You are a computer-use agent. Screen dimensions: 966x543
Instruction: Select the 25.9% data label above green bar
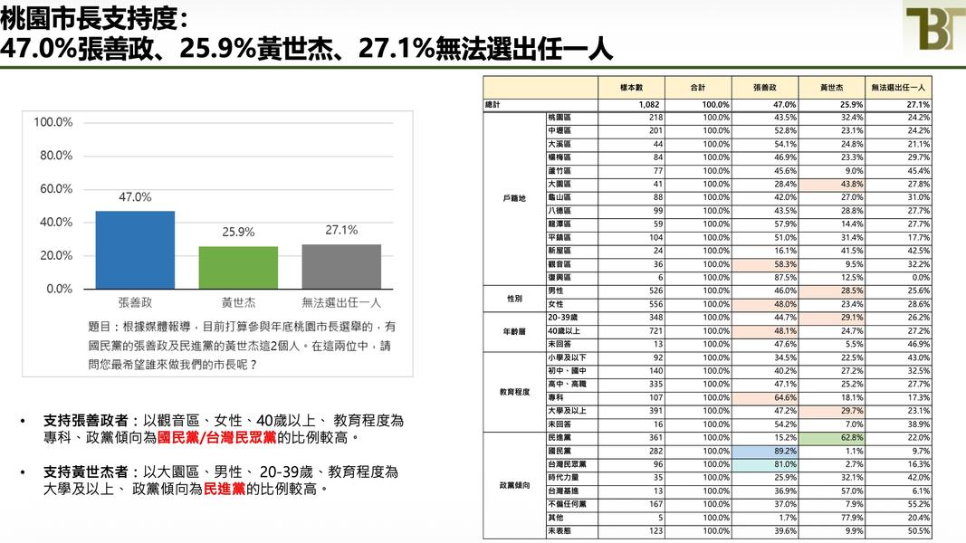coord(238,232)
